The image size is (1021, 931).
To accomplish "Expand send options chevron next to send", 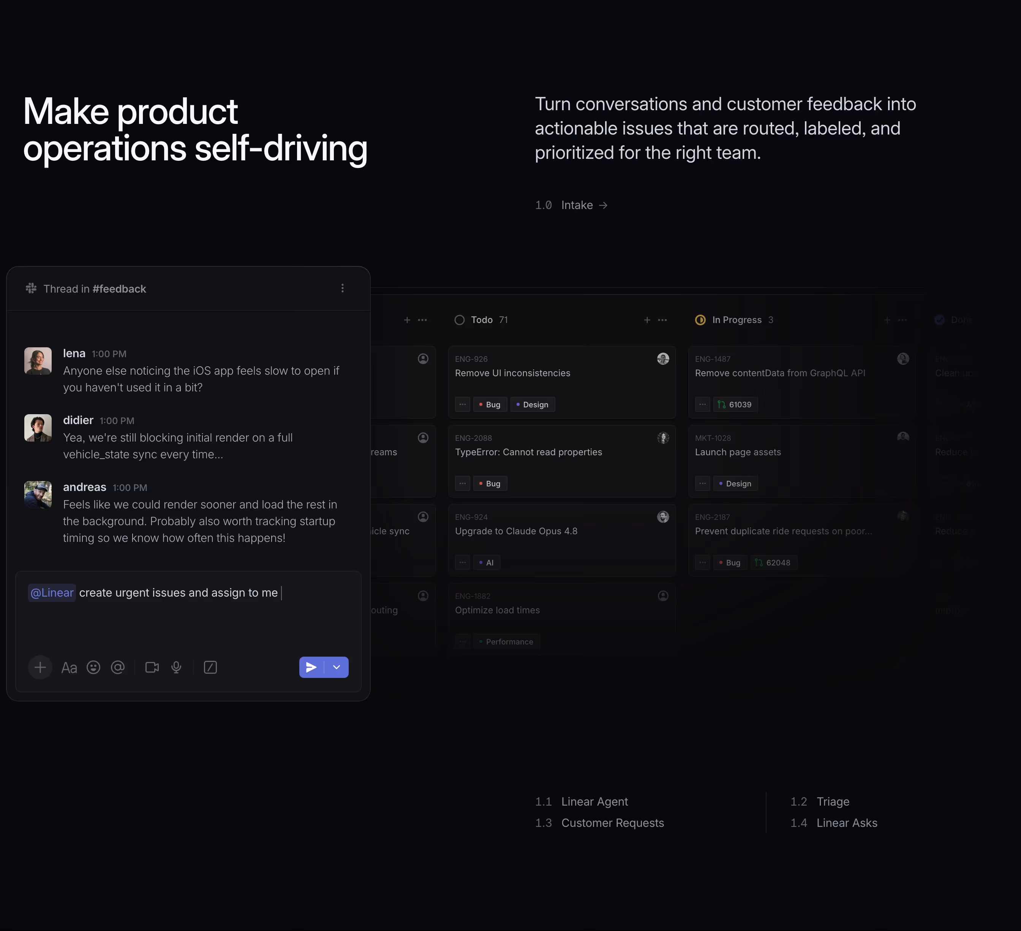I will 336,667.
